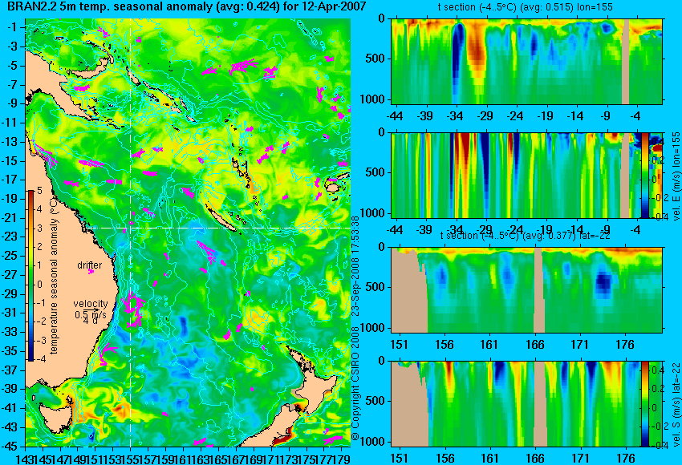Click the '-24' label below the lon=155 temperature section
This screenshot has width=682, height=465.
[x=516, y=116]
